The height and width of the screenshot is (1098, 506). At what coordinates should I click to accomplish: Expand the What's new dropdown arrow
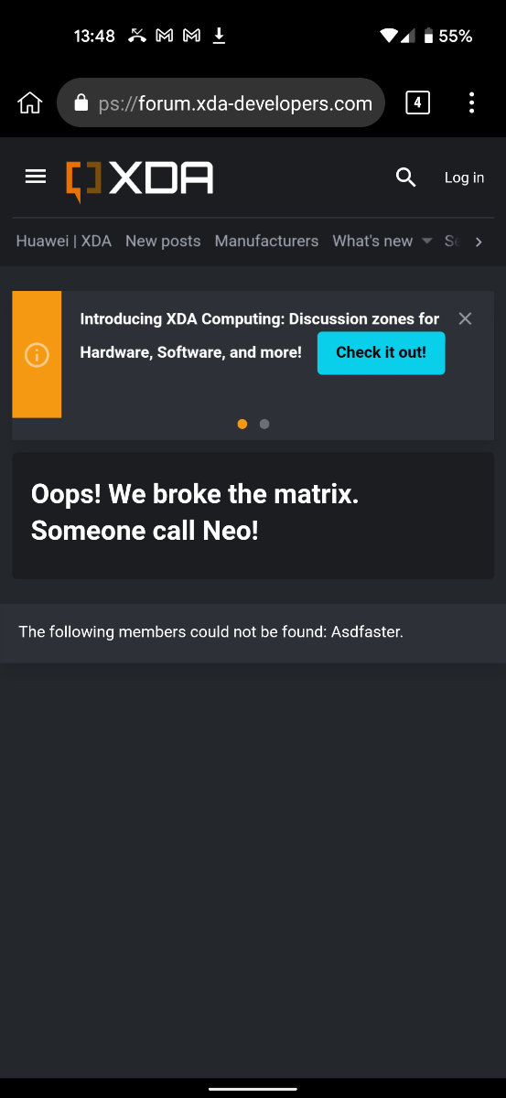click(x=426, y=242)
